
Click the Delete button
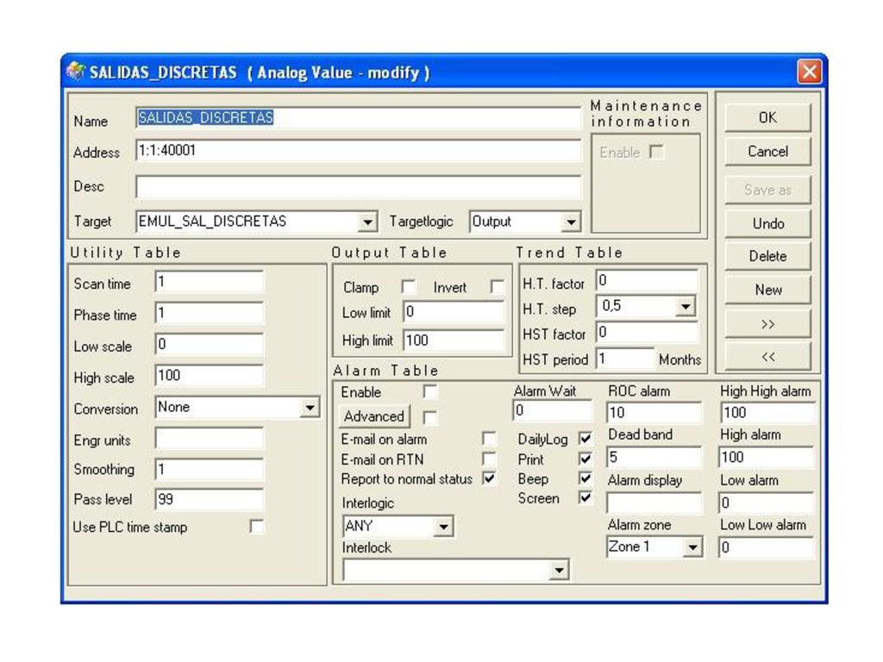[767, 256]
